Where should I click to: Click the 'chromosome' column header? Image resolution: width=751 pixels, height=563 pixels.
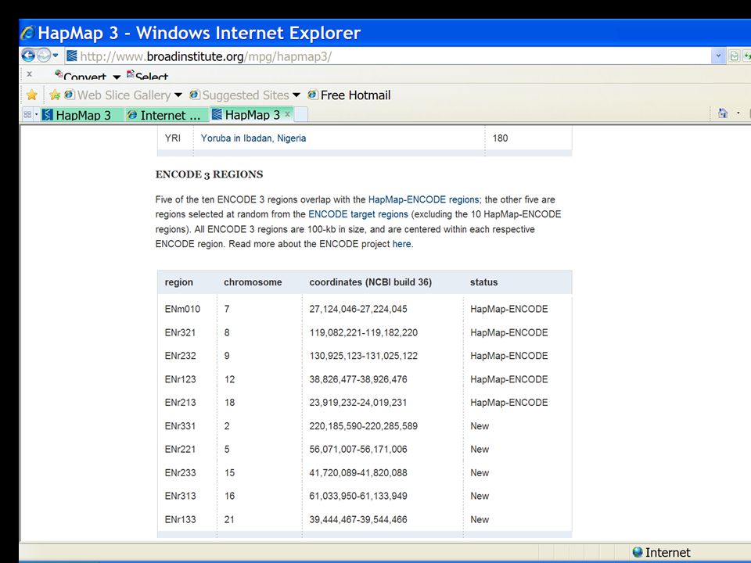click(253, 282)
